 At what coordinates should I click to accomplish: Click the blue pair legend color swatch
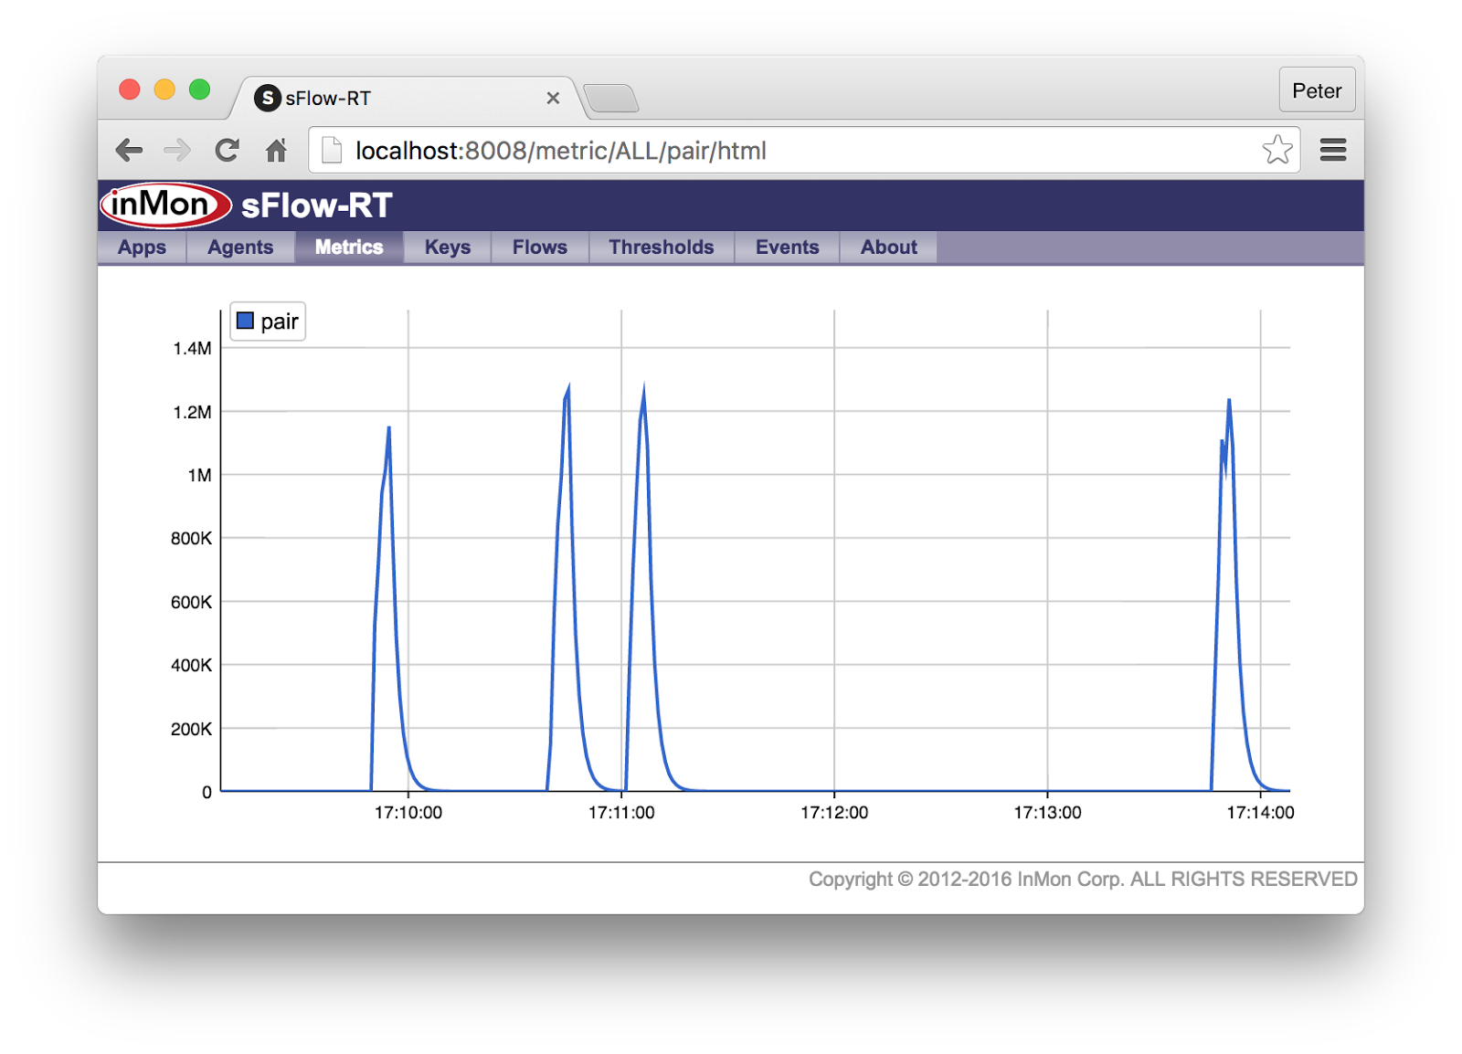click(x=245, y=321)
